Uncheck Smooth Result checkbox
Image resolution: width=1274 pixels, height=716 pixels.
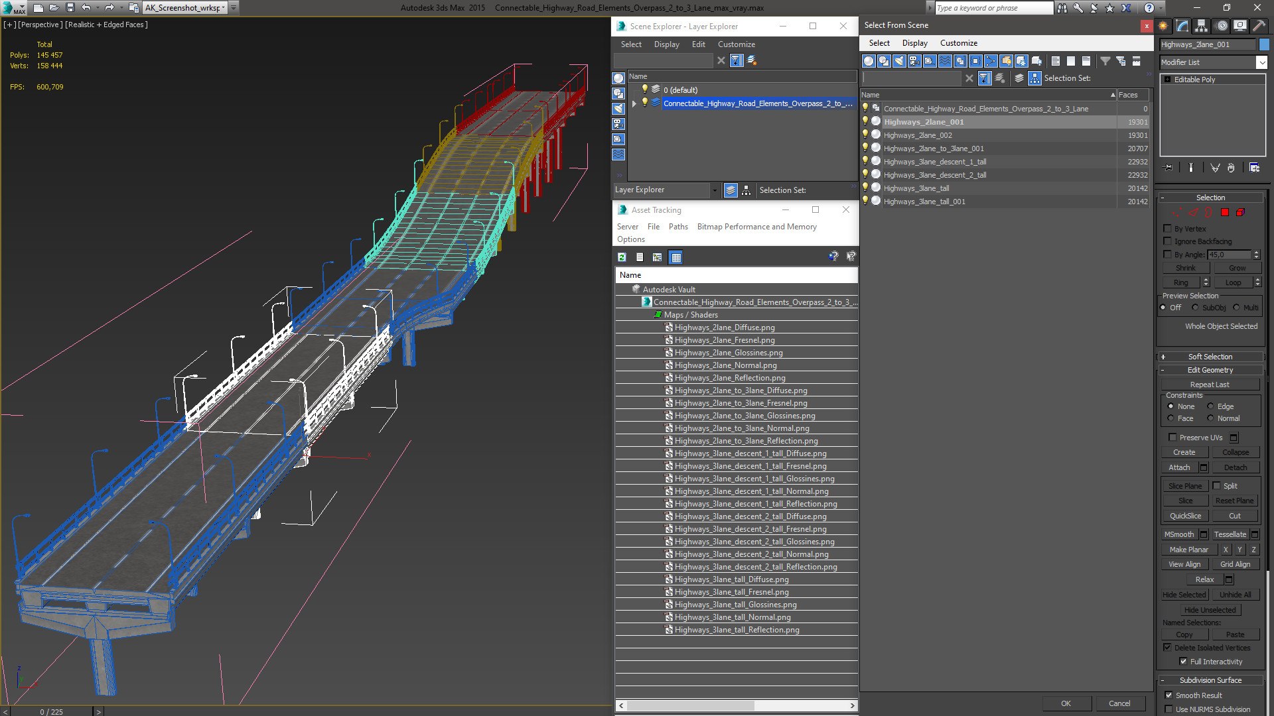tap(1168, 695)
